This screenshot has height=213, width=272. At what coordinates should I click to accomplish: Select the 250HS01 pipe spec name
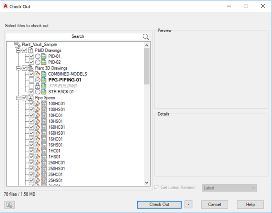[x=57, y=168]
